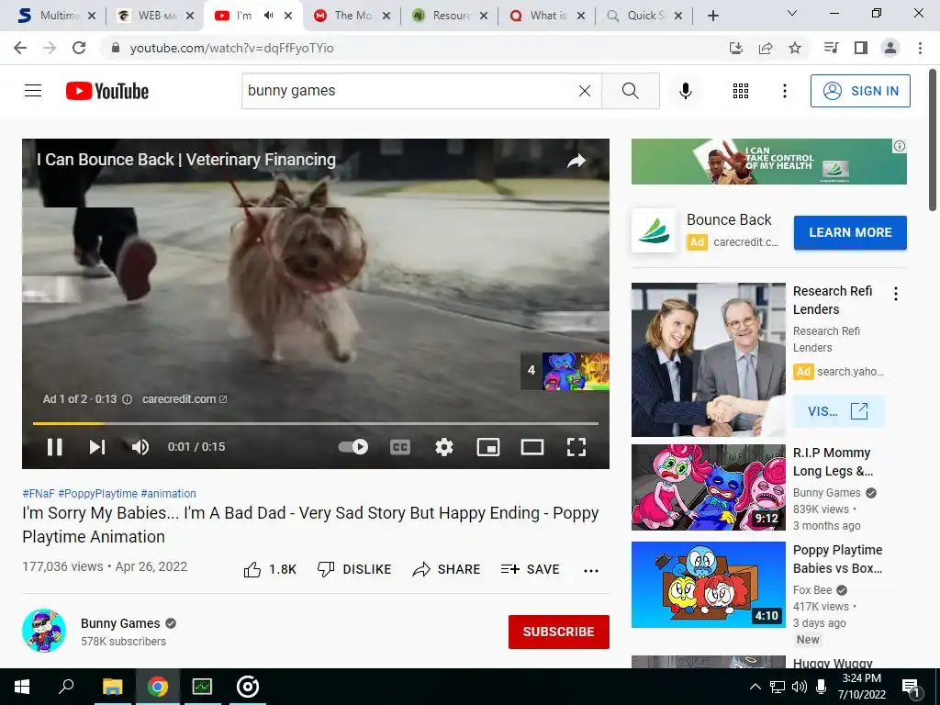
Task: Switch to the Quick S browser tab
Action: (643, 16)
